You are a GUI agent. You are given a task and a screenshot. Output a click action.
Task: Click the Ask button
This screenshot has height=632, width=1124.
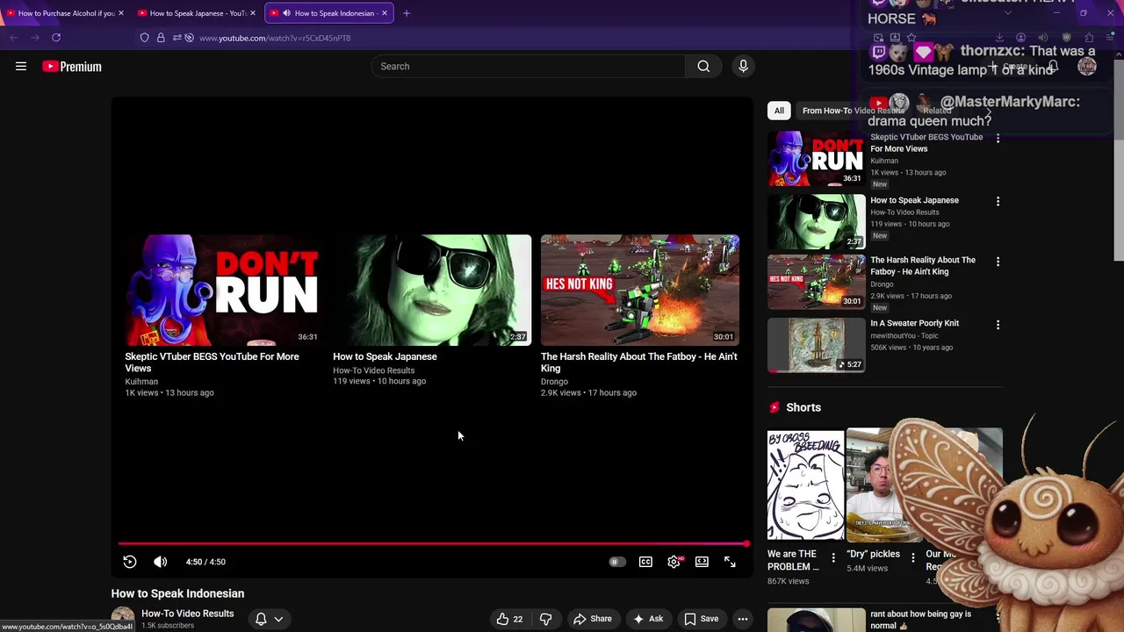pos(648,619)
